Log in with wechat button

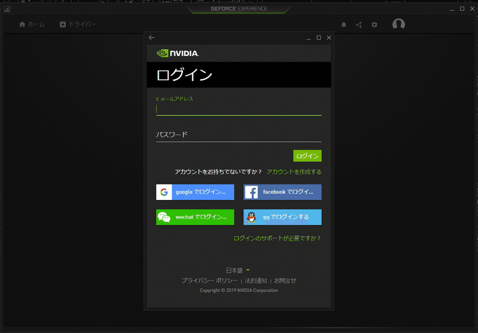pyautogui.click(x=195, y=217)
